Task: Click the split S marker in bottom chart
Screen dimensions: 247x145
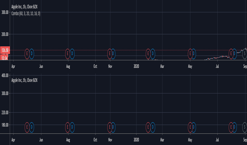Action: pyautogui.click(x=245, y=127)
